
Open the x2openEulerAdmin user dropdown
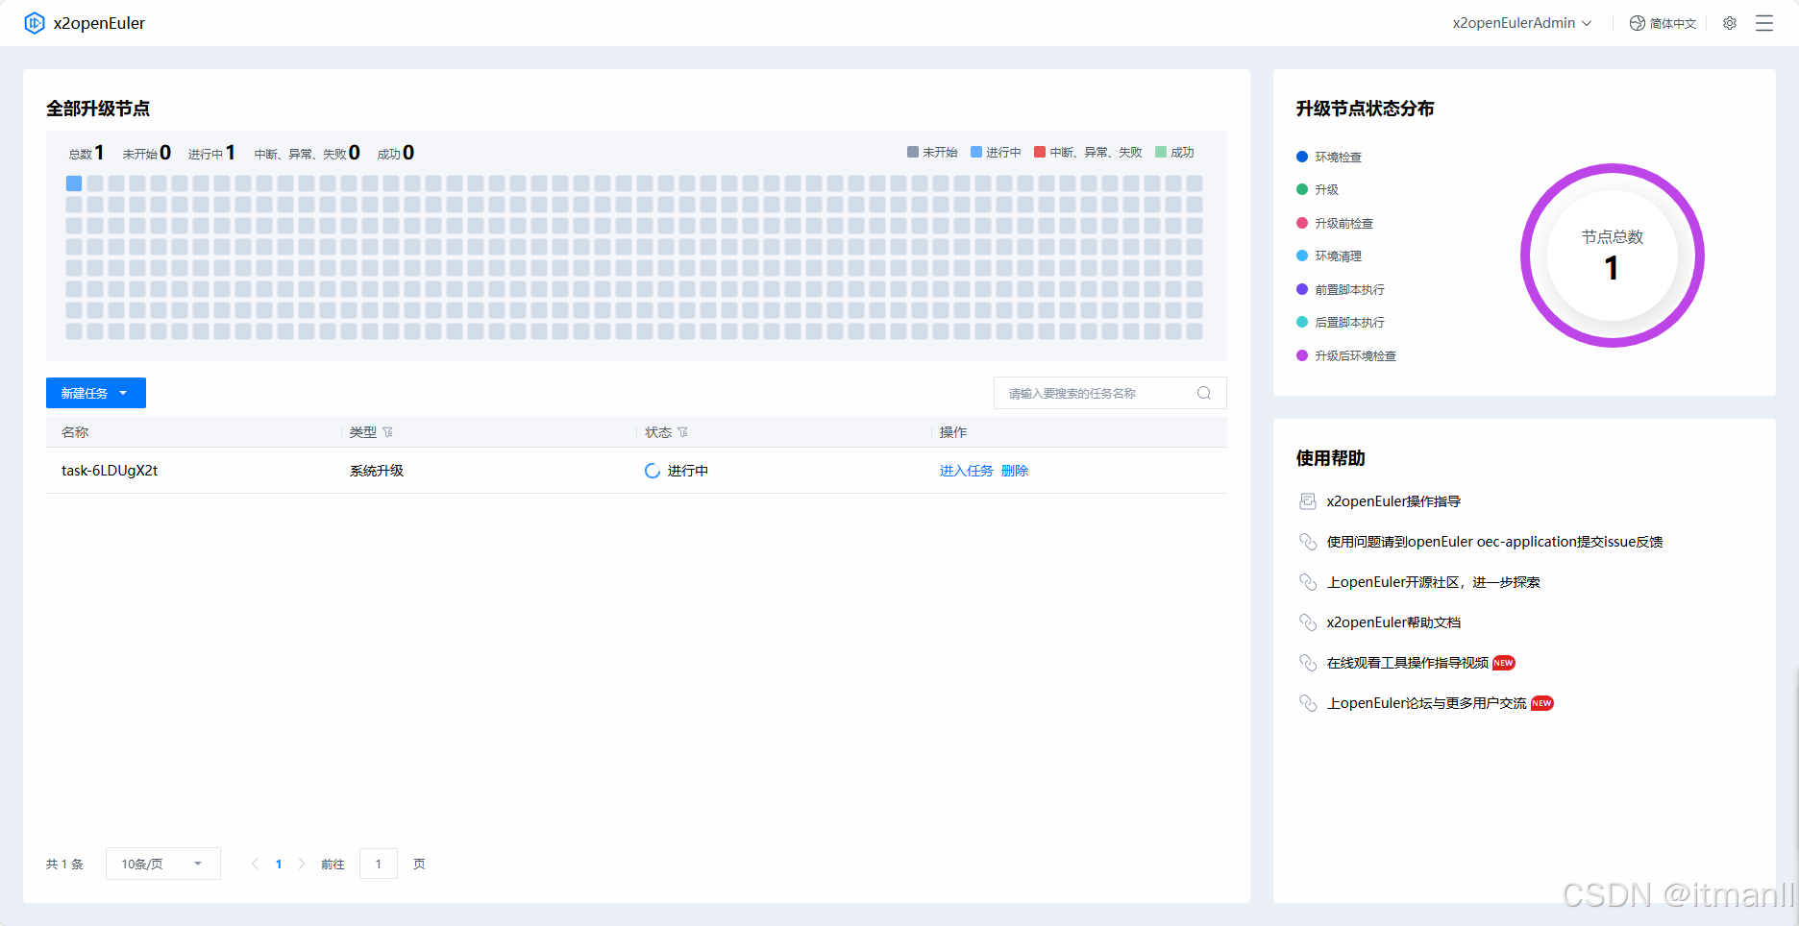[1522, 23]
